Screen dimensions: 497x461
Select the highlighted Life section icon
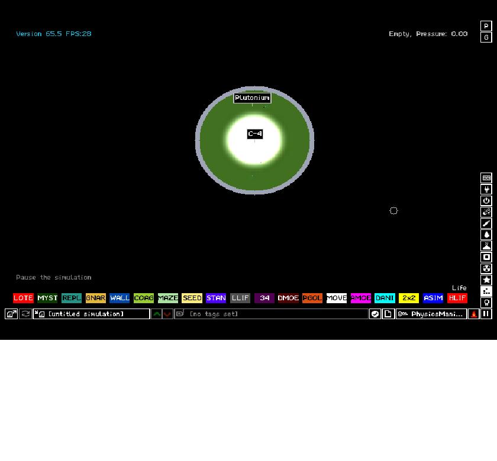(x=486, y=291)
